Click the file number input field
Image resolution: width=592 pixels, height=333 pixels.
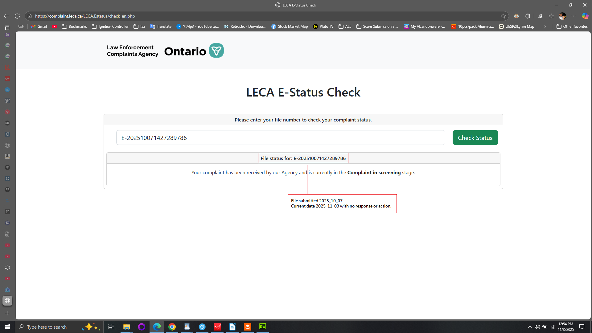[x=281, y=138]
